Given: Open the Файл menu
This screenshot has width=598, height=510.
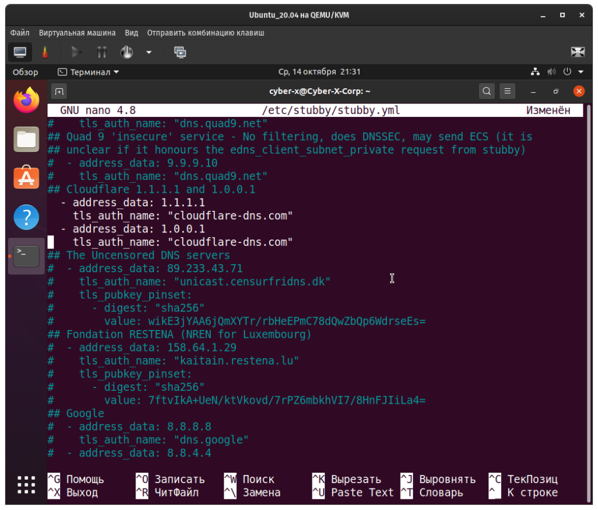Looking at the screenshot, I should click(x=20, y=33).
